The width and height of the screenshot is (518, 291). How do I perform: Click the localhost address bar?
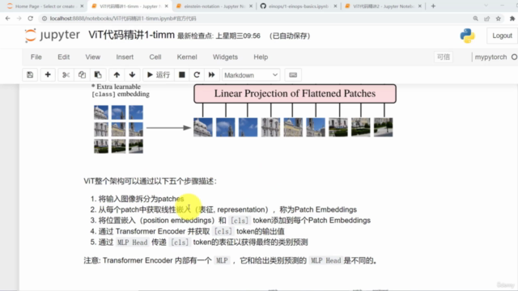254,19
